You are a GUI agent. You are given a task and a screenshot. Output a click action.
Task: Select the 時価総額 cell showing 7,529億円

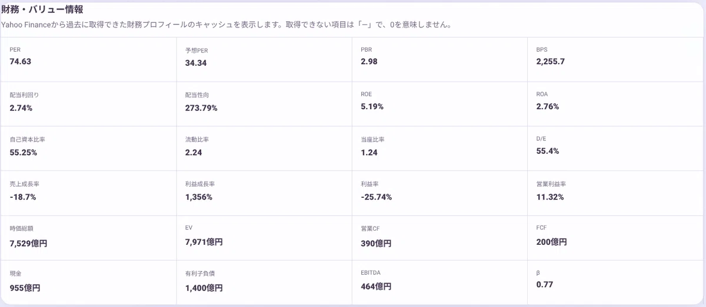point(89,238)
